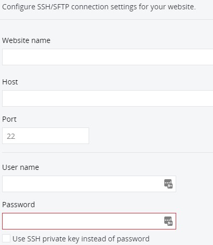Click the 'Password' label text

[19, 205]
